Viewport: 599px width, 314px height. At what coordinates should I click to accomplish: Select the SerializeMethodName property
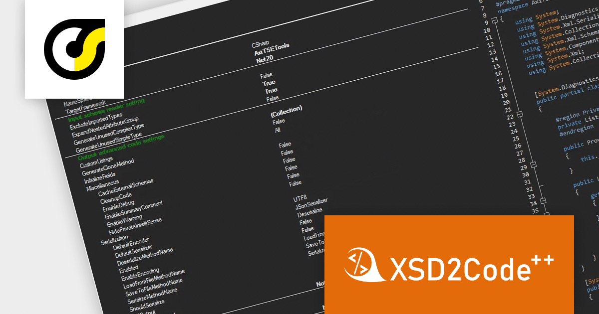[x=153, y=296]
